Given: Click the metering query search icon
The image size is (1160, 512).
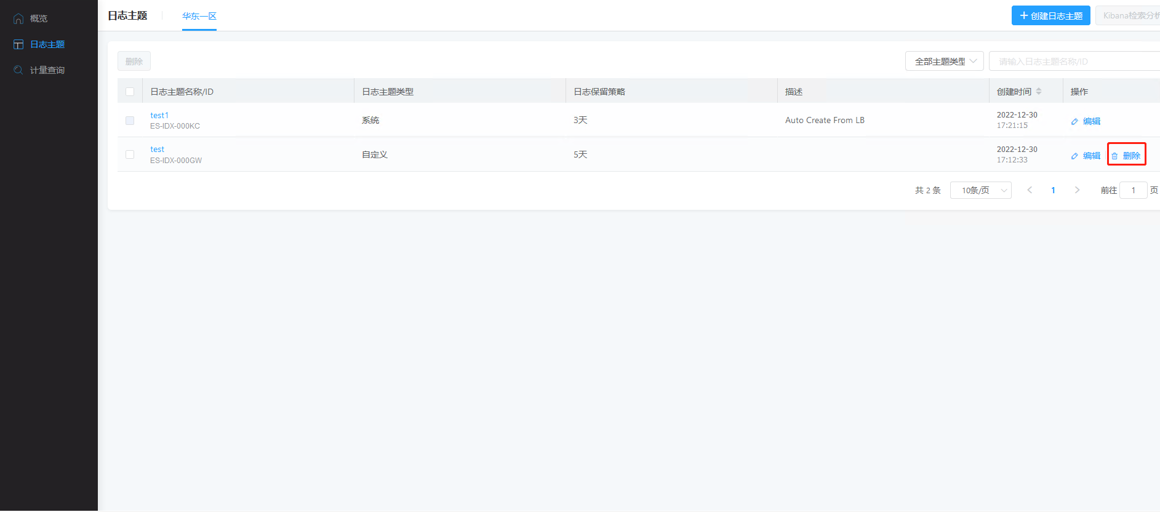Looking at the screenshot, I should click(18, 70).
